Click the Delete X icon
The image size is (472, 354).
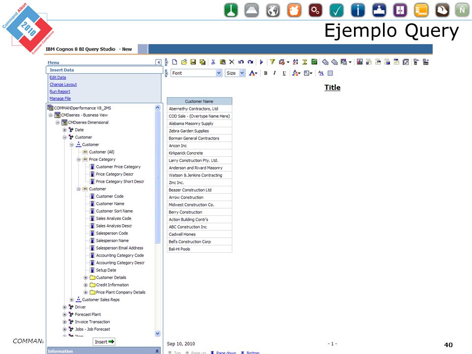click(232, 62)
